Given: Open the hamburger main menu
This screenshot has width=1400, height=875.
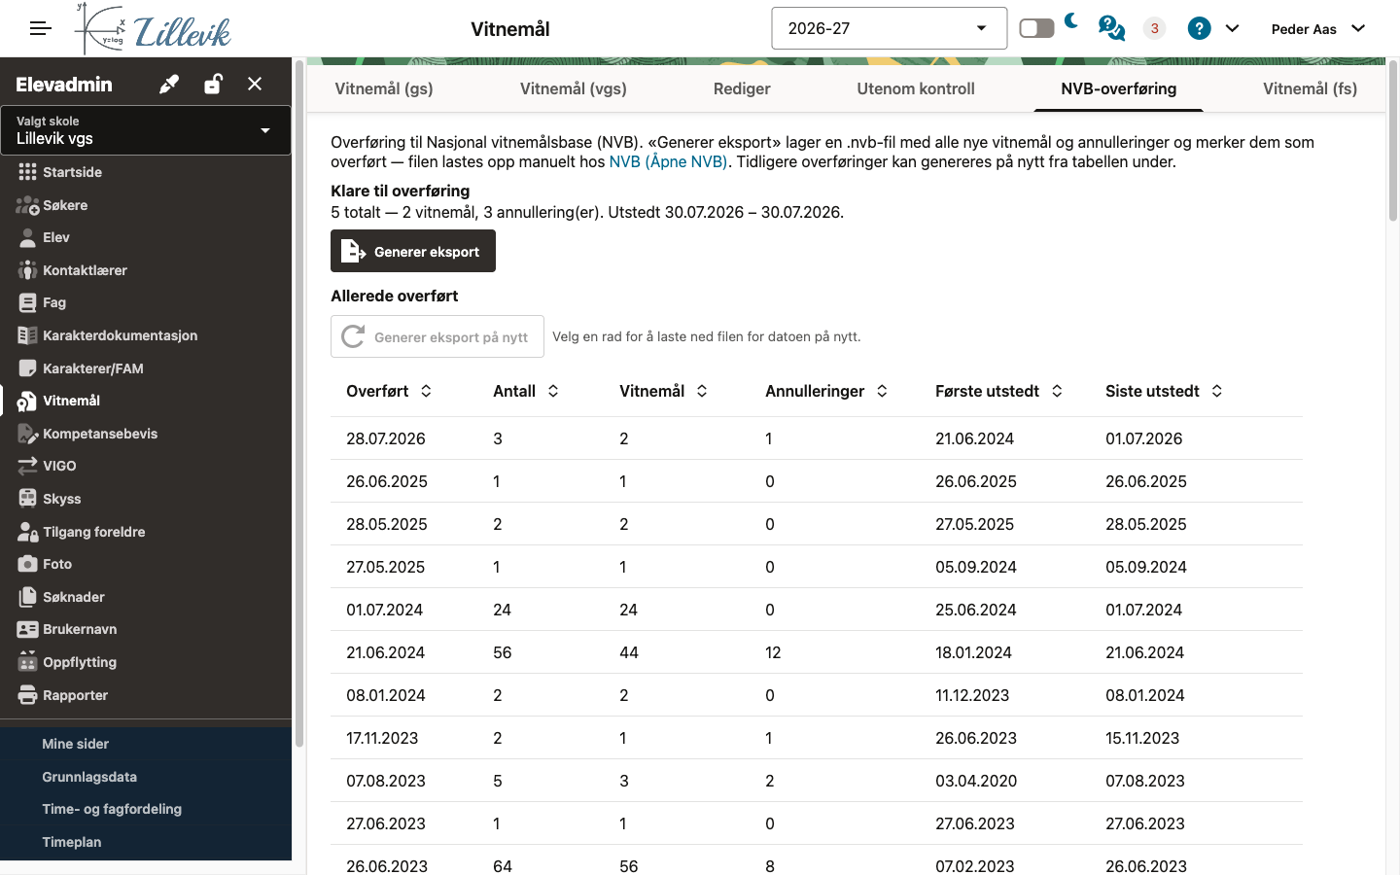Looking at the screenshot, I should pyautogui.click(x=40, y=29).
